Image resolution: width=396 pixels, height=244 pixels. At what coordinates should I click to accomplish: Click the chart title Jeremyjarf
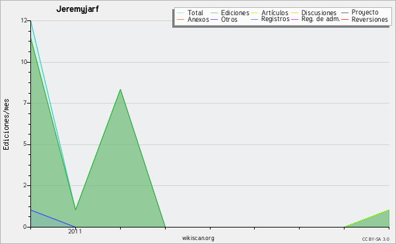[77, 9]
